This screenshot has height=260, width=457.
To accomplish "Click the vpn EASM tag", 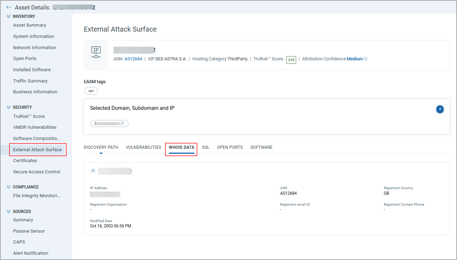I will 91,91.
